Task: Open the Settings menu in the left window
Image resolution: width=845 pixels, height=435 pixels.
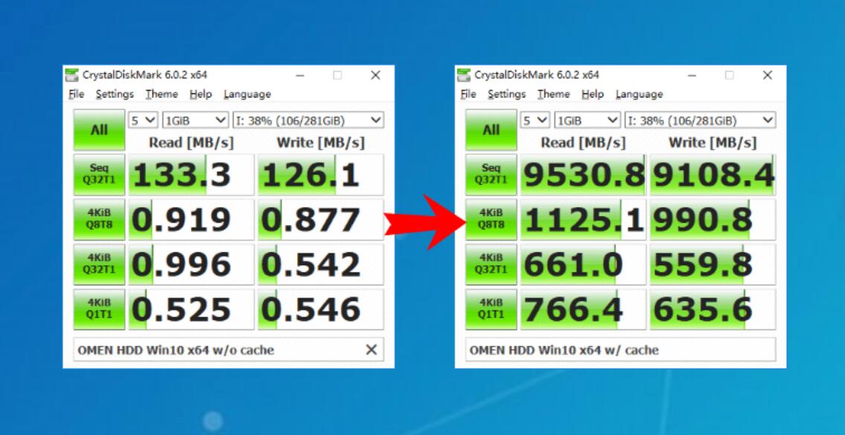Action: tap(115, 95)
